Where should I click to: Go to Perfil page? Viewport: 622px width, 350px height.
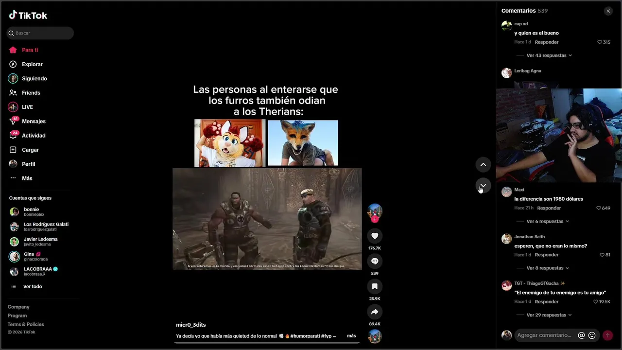[28, 164]
